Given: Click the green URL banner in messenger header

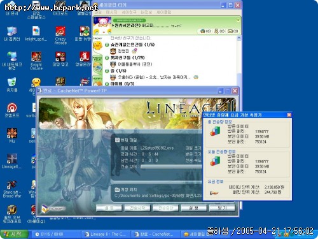Looking at the screenshot, I should [x=130, y=20].
